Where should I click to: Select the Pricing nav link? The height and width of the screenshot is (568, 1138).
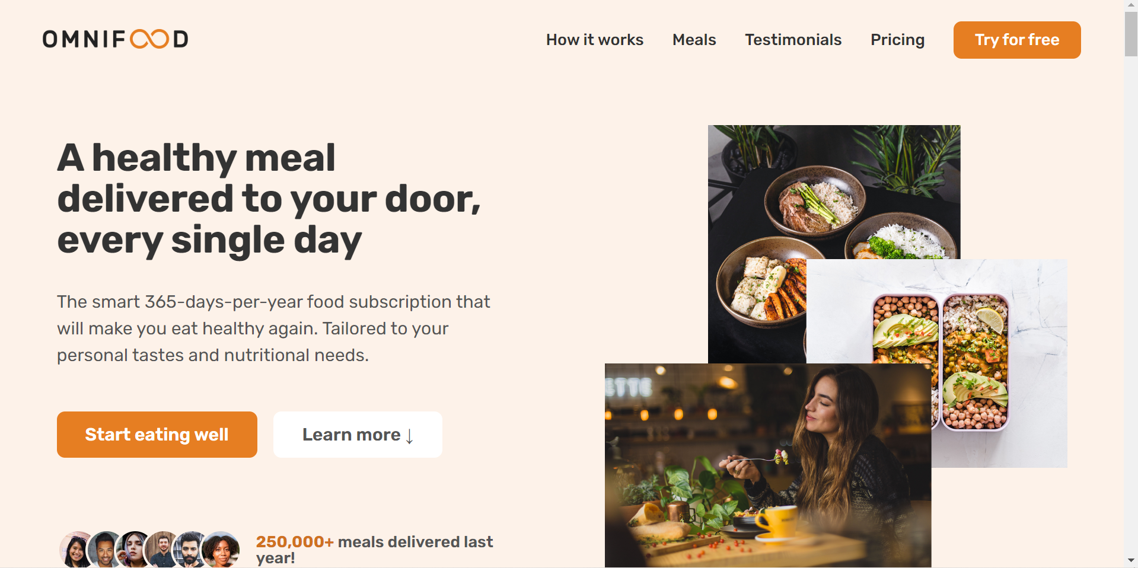pos(898,40)
